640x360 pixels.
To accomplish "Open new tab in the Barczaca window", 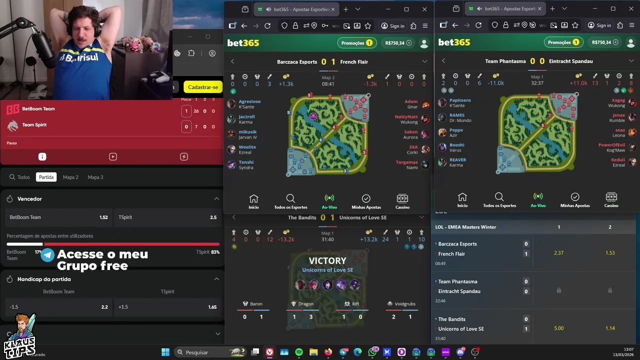I will [x=345, y=9].
